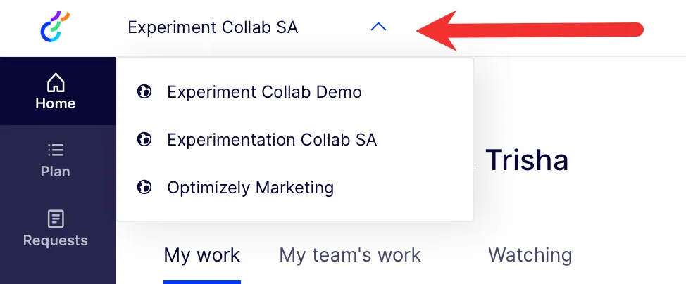Click the Plan list icon

(56, 150)
